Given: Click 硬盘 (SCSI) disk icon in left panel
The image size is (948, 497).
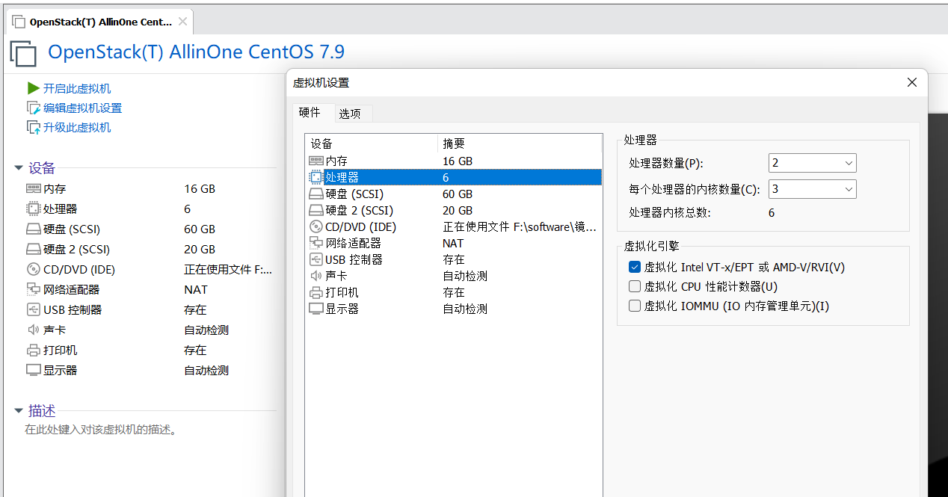Looking at the screenshot, I should [33, 229].
